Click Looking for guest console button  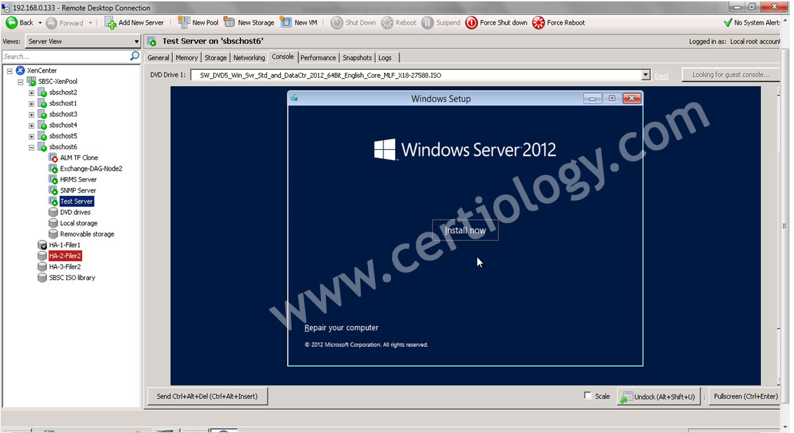(731, 75)
